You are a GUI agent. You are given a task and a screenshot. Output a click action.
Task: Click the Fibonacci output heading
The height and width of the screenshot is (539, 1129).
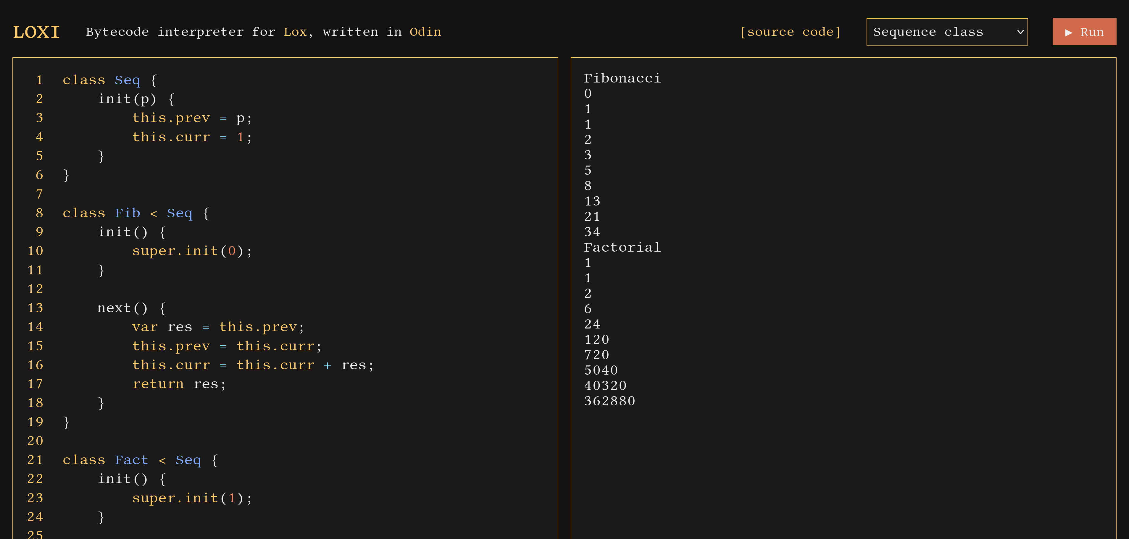[x=622, y=78]
